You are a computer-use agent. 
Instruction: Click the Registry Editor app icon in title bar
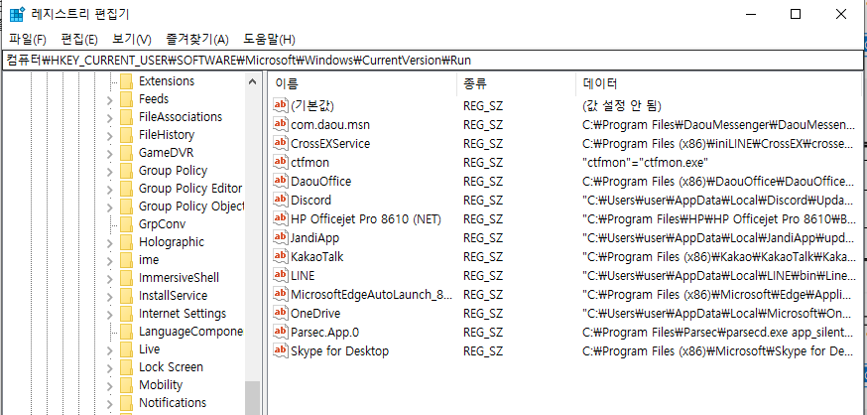[x=17, y=14]
